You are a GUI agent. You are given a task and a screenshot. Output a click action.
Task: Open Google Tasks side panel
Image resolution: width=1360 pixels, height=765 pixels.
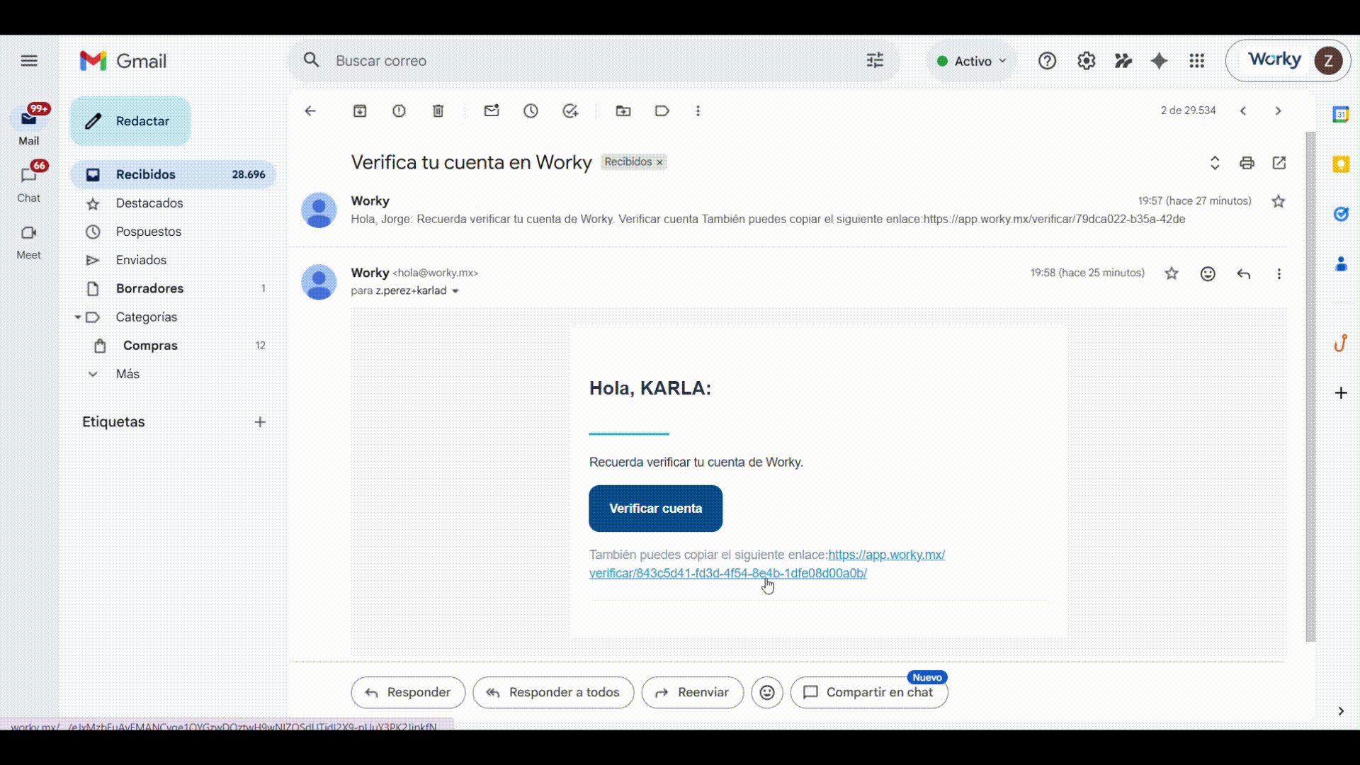pyautogui.click(x=1341, y=214)
